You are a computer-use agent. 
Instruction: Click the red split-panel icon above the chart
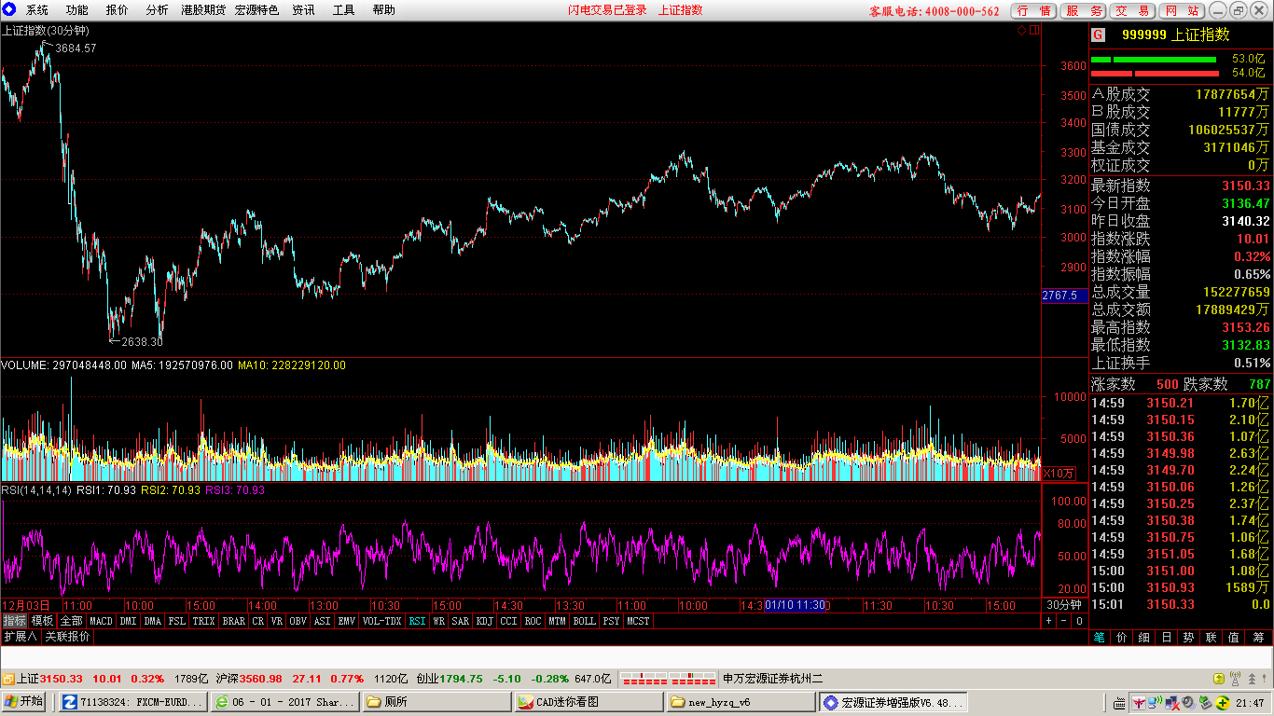tap(1032, 30)
